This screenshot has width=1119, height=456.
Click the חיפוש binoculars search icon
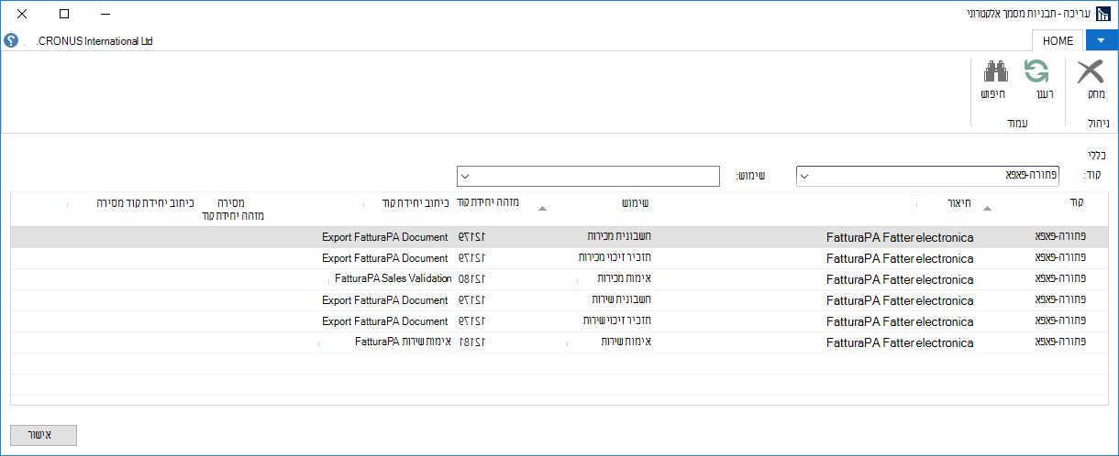point(995,72)
